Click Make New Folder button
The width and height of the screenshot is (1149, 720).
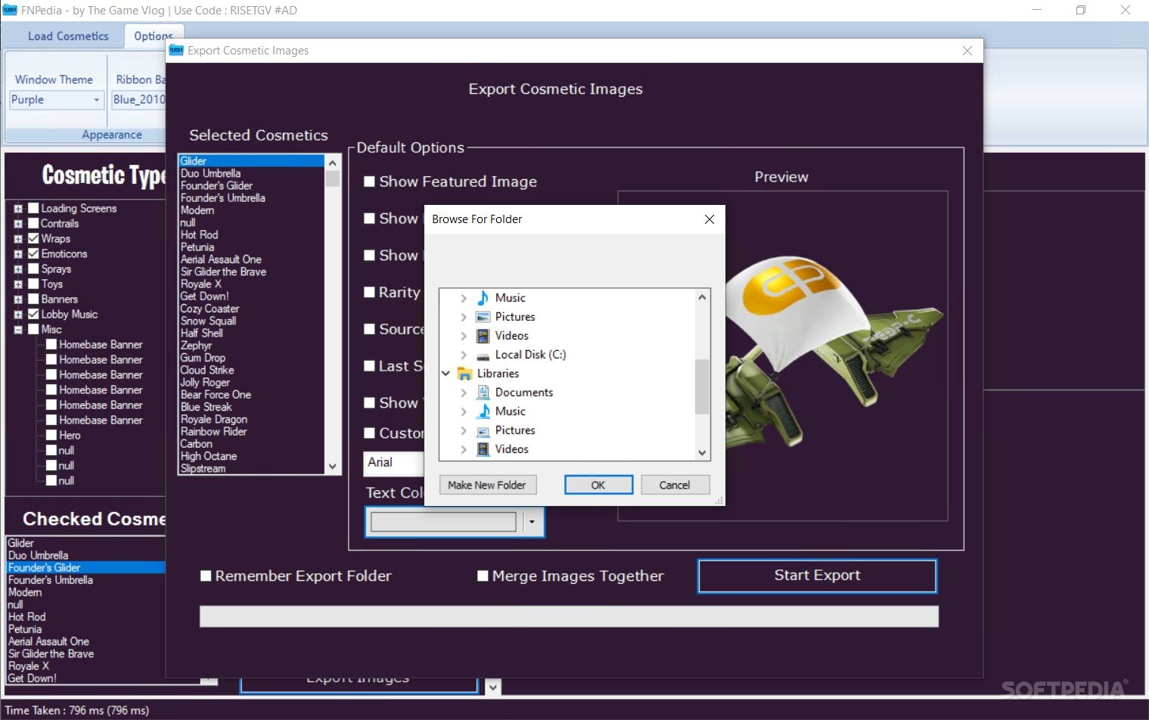coord(487,485)
